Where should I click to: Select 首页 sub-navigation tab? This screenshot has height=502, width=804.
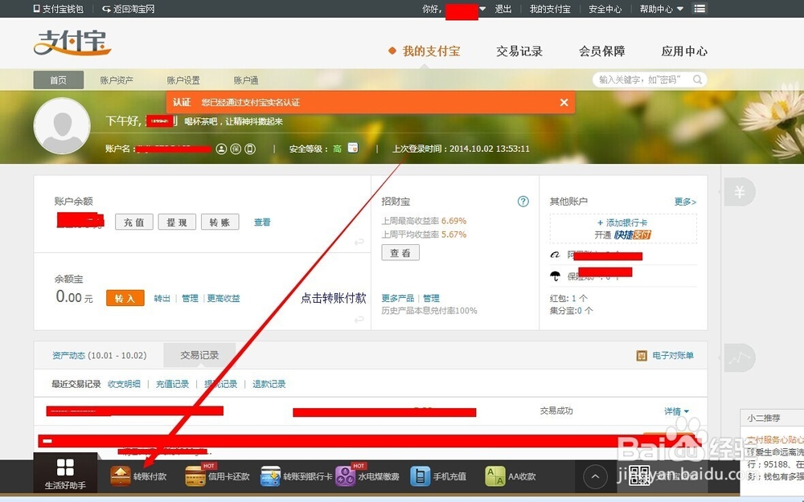pyautogui.click(x=59, y=80)
